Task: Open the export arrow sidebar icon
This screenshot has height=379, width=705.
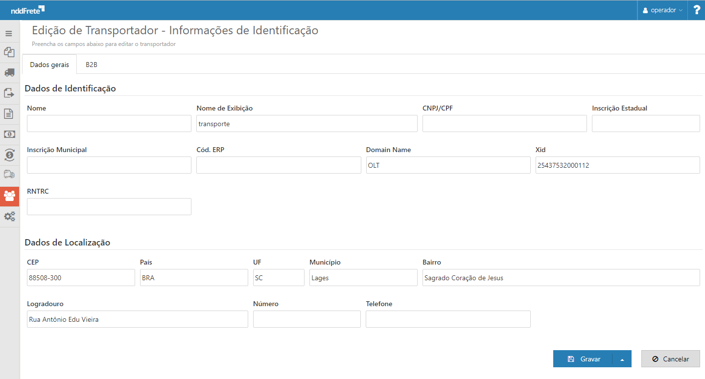Action: coord(9,93)
